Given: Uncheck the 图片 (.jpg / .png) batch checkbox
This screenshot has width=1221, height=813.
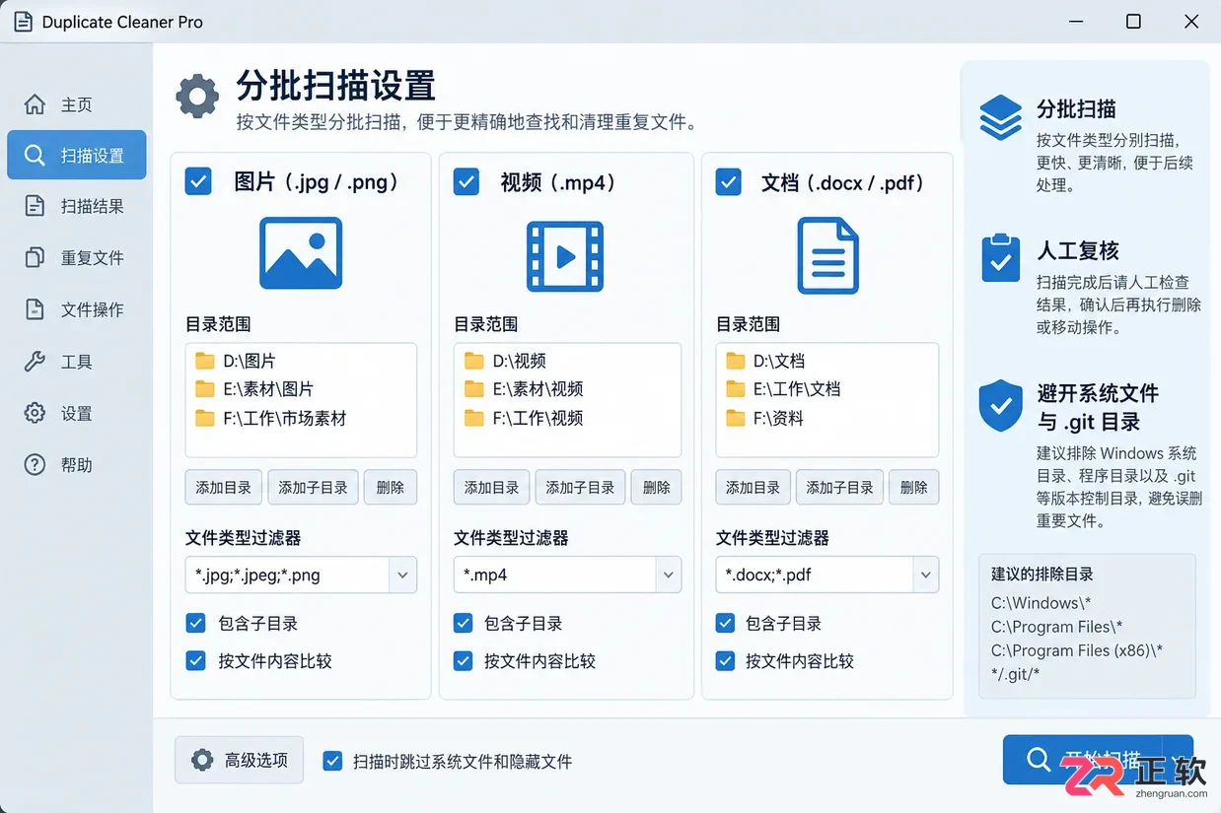Looking at the screenshot, I should pyautogui.click(x=198, y=181).
